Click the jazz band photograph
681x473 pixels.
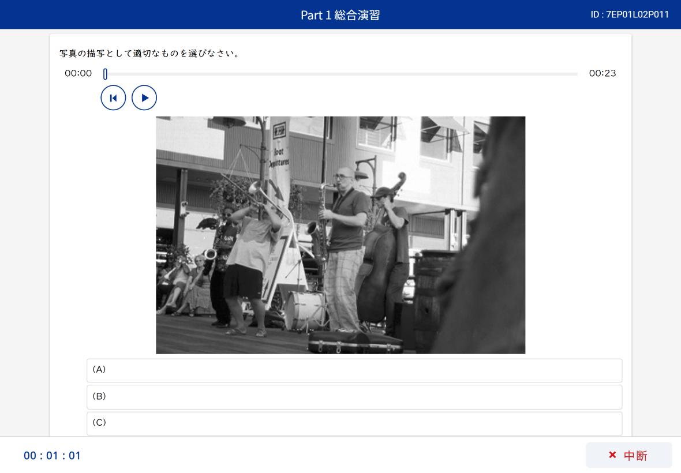point(340,235)
